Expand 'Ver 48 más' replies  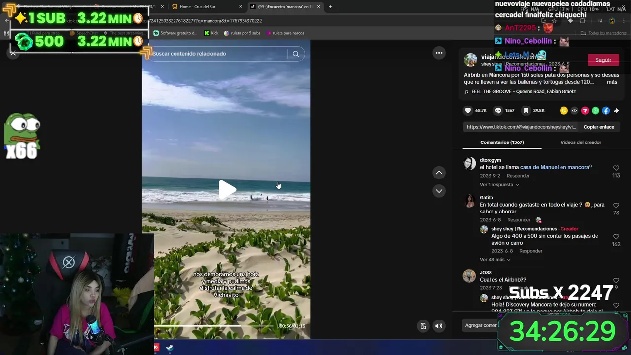(494, 260)
